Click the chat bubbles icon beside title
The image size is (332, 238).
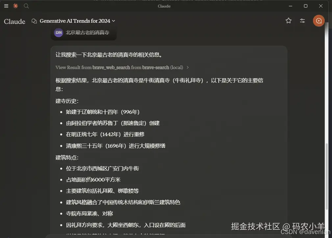(x=34, y=21)
